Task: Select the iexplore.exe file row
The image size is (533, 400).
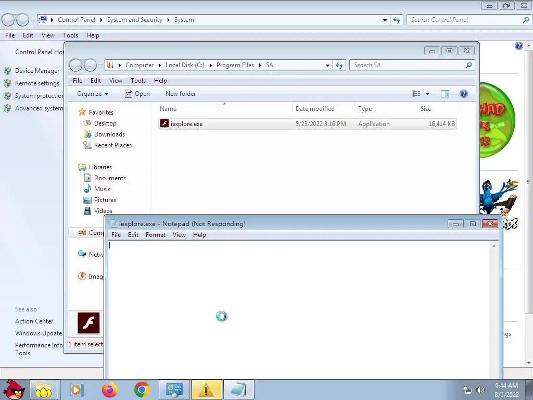Action: tap(307, 124)
